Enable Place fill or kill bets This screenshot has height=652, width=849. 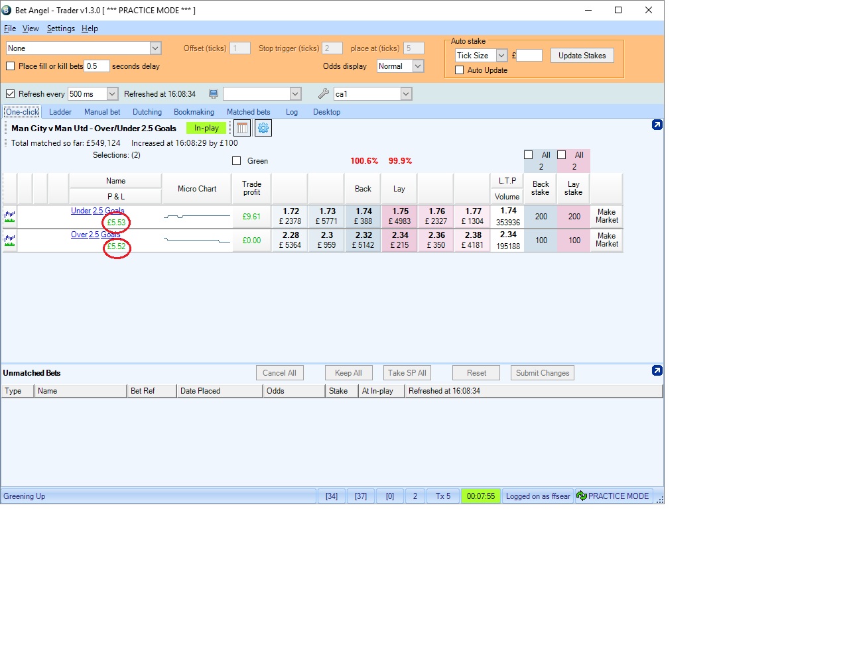[10, 66]
